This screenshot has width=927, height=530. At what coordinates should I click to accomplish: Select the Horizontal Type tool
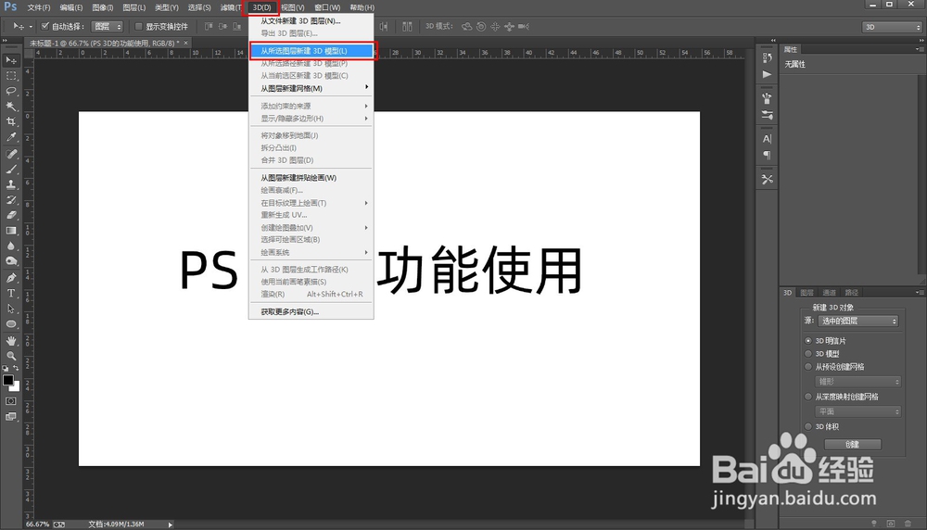point(11,293)
